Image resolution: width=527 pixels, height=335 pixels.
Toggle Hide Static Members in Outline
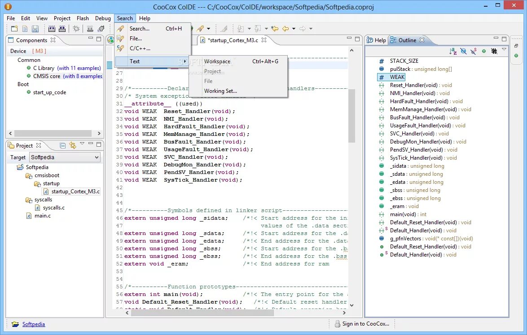coord(474,51)
